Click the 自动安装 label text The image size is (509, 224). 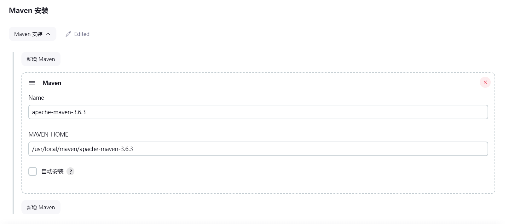(52, 171)
